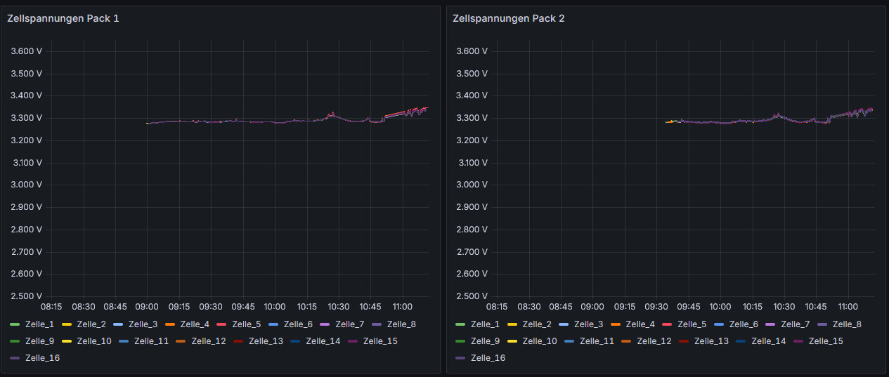The width and height of the screenshot is (889, 377).
Task: Select Zelle_10 in the Pack 2 legend
Action: (x=538, y=341)
